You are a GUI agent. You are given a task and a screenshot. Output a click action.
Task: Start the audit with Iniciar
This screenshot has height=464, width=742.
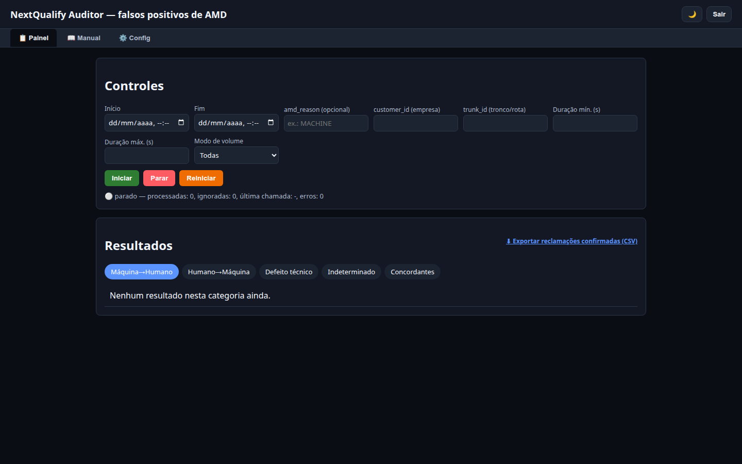[122, 178]
